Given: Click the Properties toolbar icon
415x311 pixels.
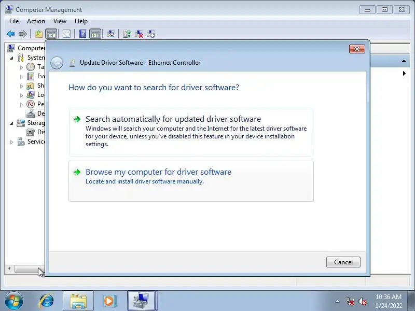Looking at the screenshot, I should coord(67,34).
